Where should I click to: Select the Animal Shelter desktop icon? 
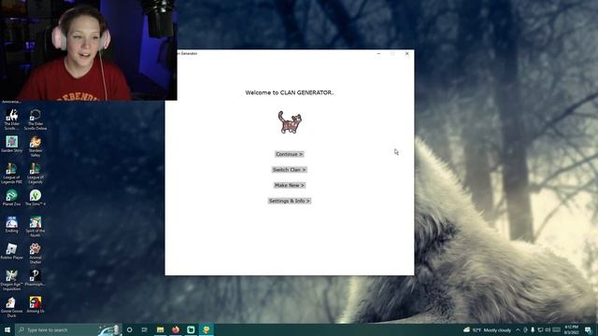pos(36,253)
